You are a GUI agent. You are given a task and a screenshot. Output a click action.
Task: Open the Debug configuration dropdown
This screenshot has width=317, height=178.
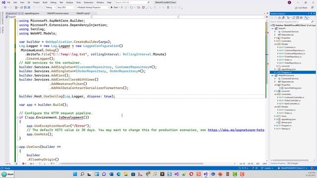[x=51, y=7]
